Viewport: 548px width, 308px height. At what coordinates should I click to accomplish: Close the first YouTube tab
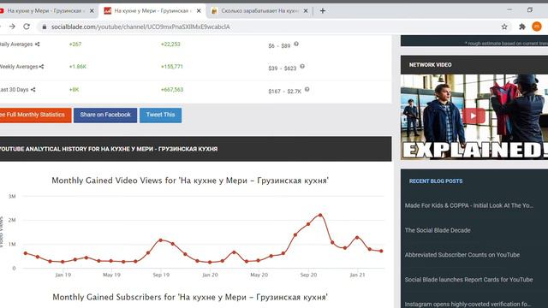92,11
